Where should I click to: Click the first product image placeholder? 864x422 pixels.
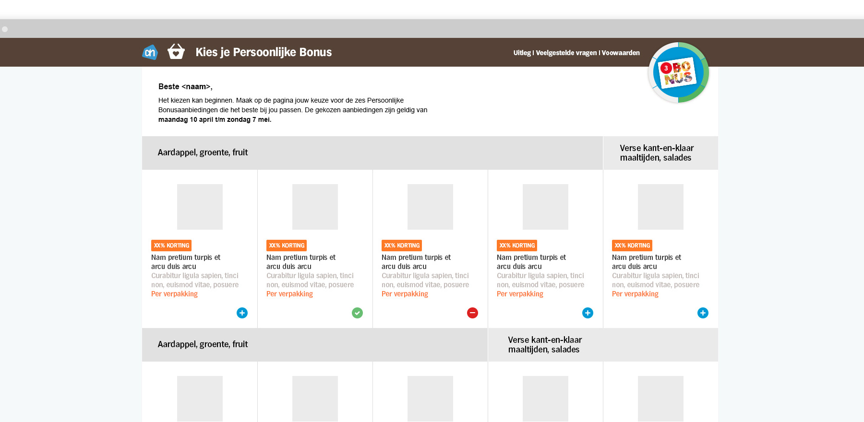point(200,207)
